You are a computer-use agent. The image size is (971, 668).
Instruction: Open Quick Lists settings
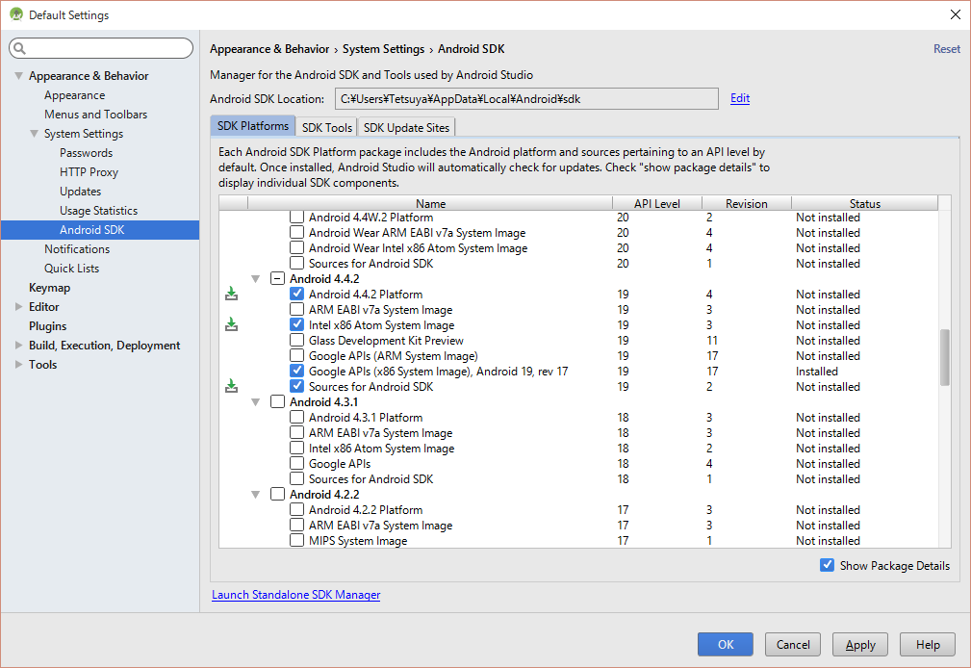point(71,269)
